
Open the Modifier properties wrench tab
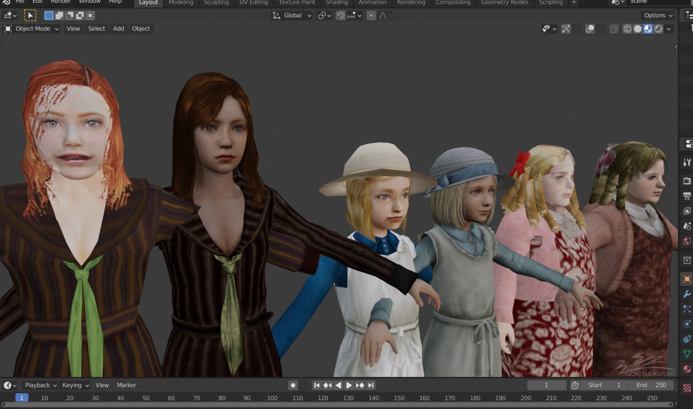click(687, 294)
